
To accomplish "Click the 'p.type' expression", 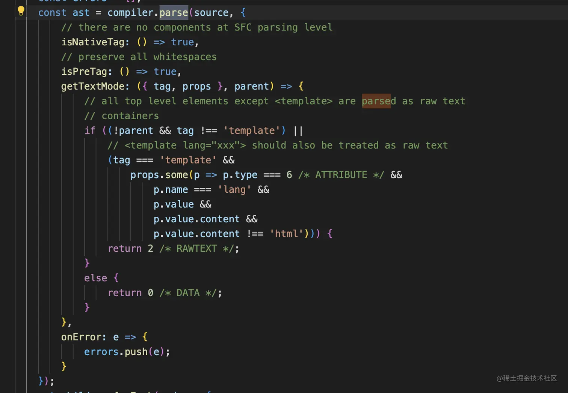I will (x=240, y=175).
